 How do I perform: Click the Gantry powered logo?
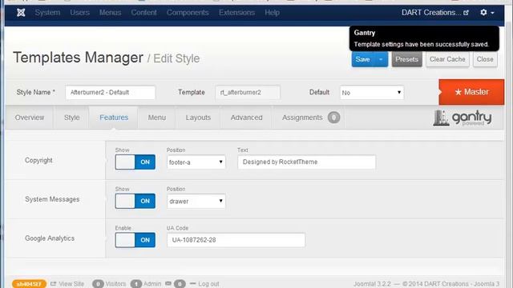click(x=462, y=118)
